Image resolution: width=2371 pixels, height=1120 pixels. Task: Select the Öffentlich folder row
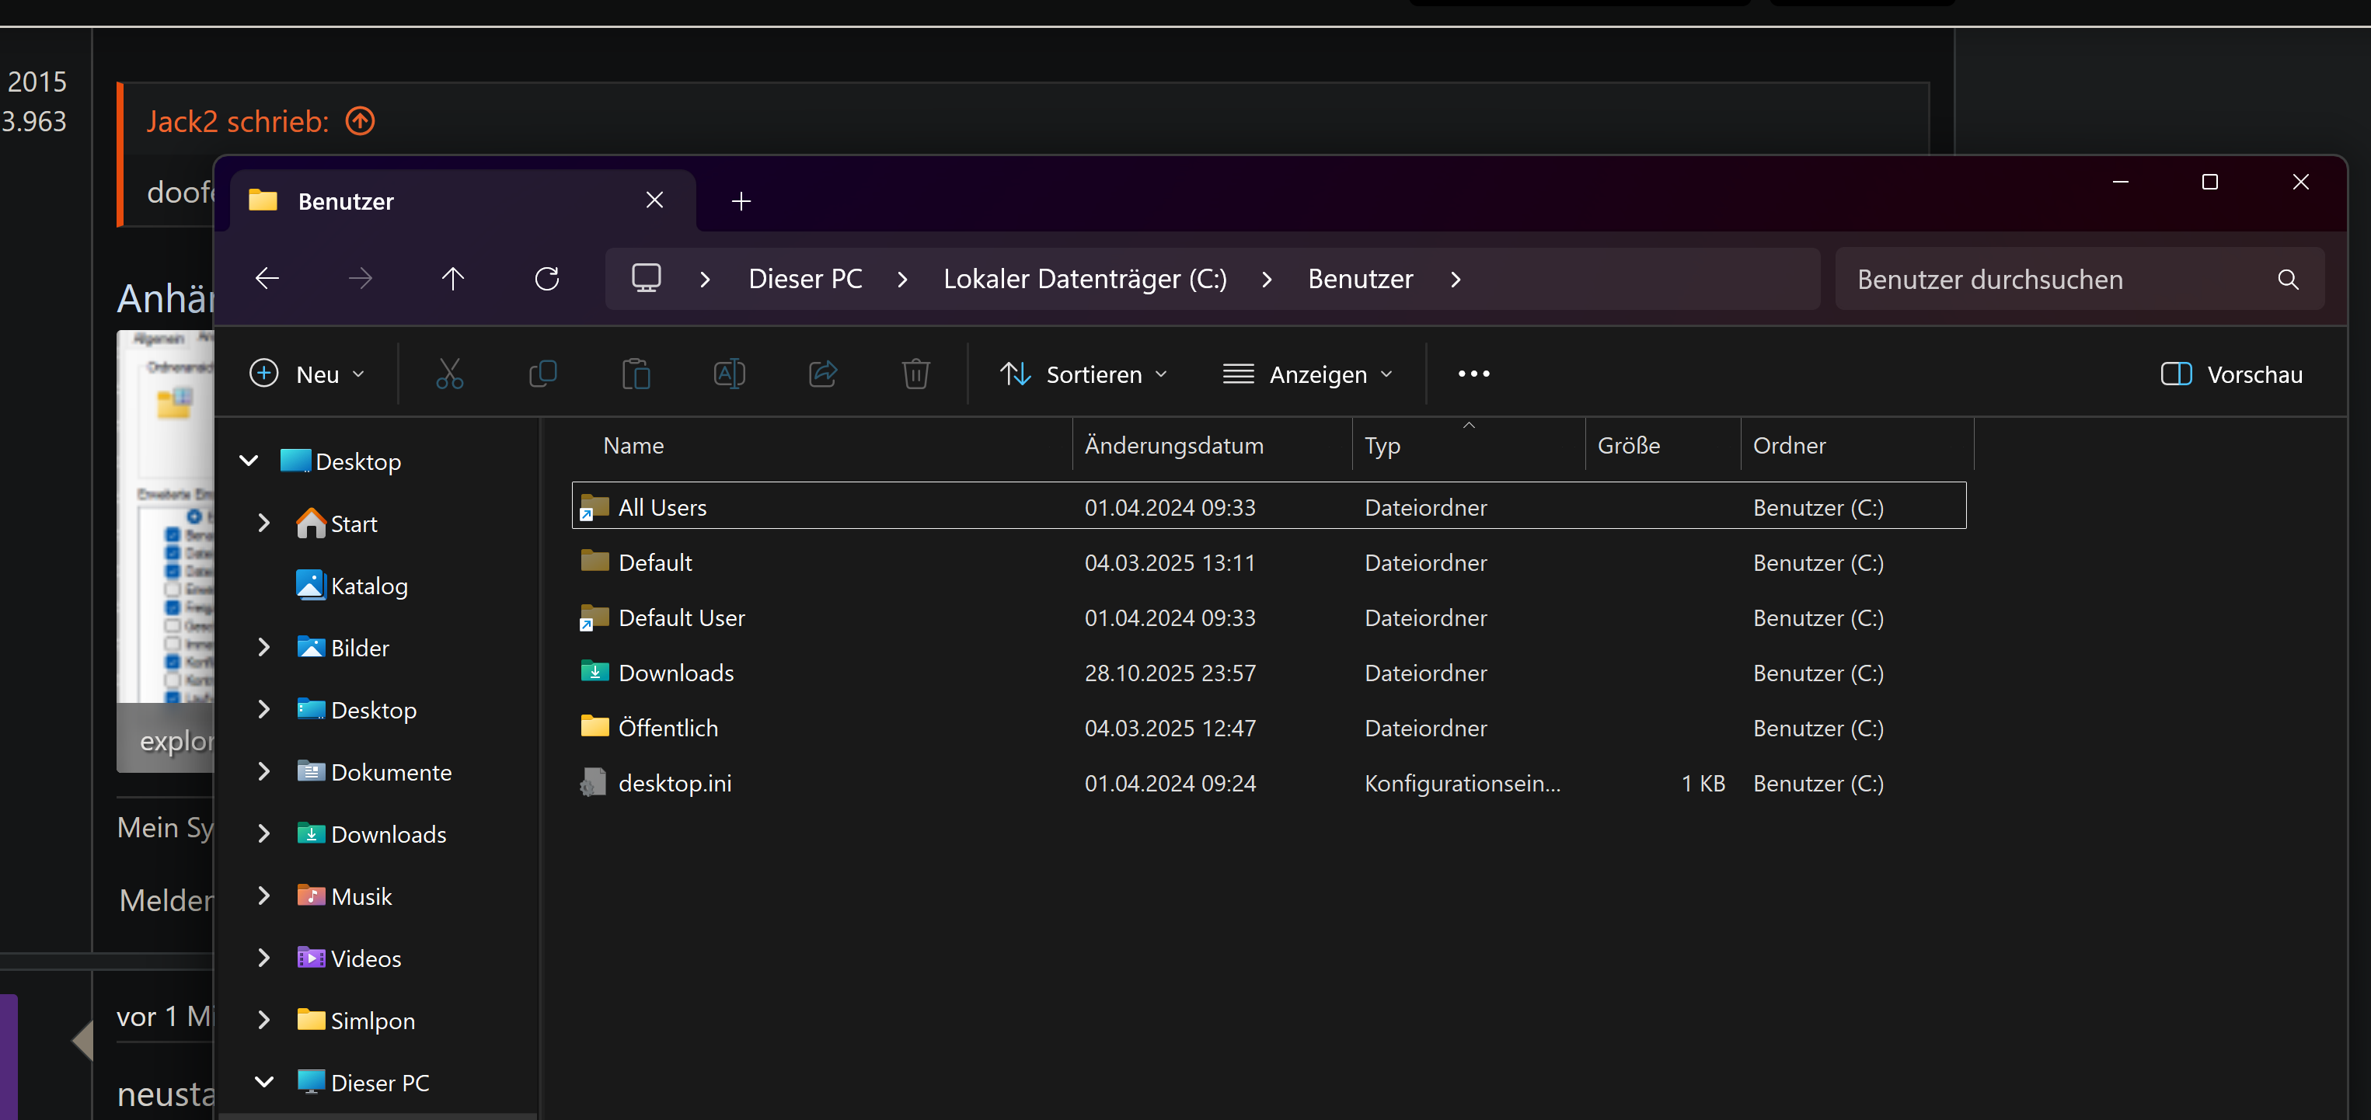668,728
